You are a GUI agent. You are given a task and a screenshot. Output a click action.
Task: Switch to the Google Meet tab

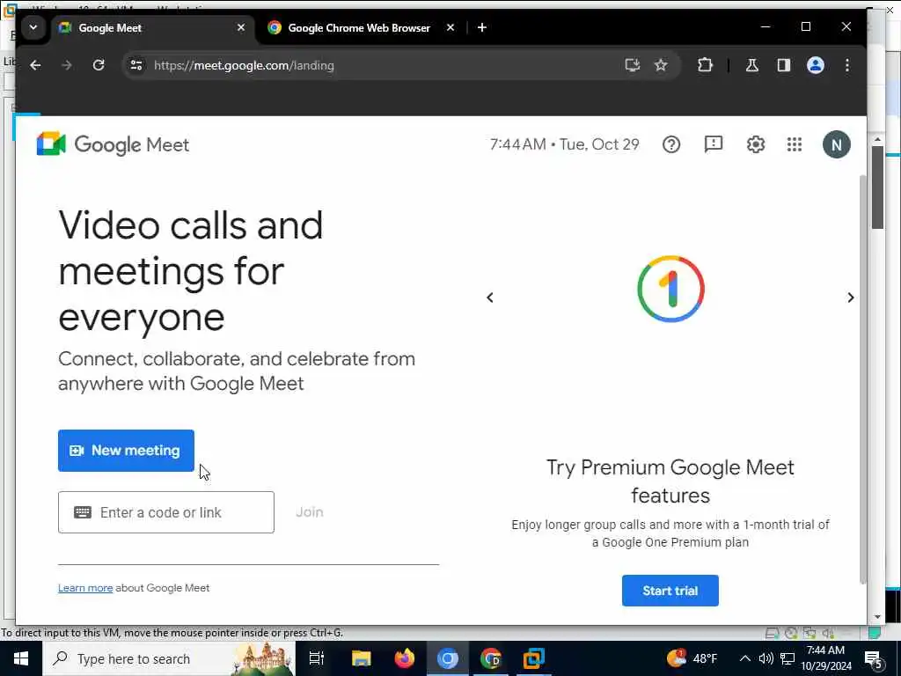153,27
